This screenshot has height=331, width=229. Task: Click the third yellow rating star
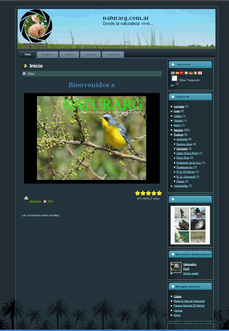(x=148, y=193)
